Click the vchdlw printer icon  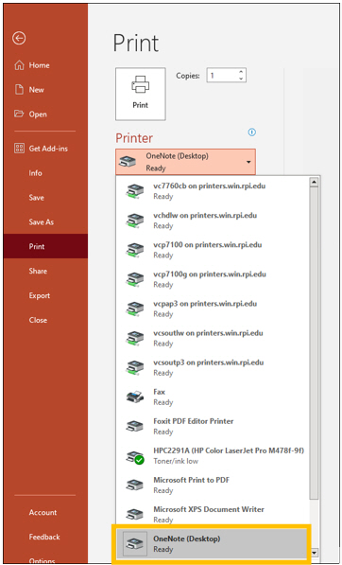[x=135, y=221]
